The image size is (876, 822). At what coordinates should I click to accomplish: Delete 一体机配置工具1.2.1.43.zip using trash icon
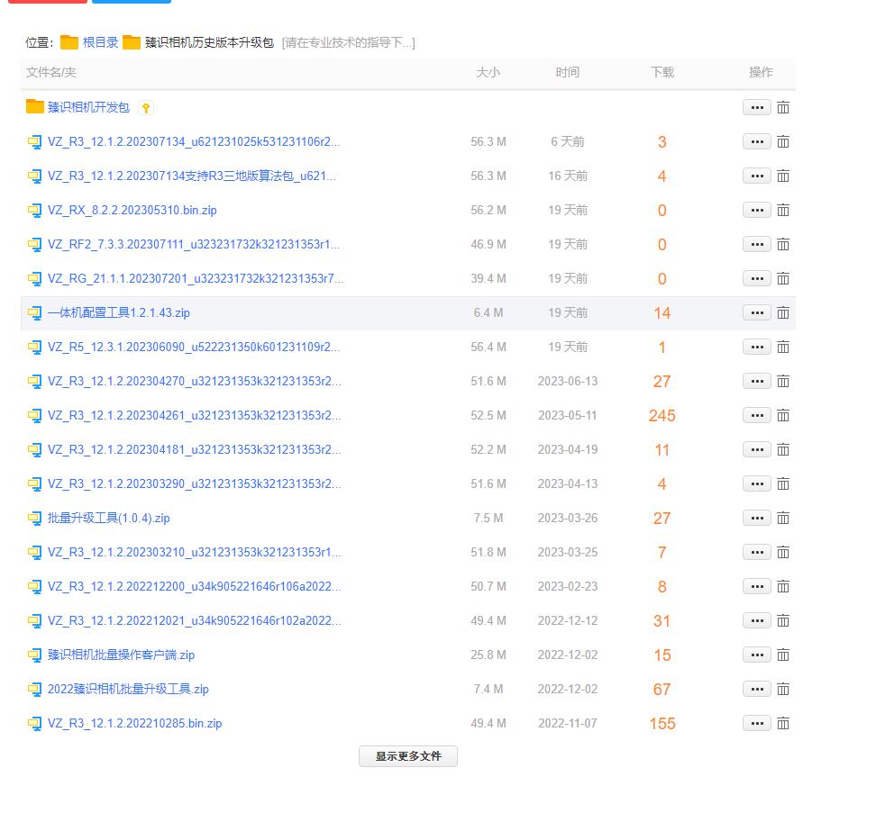[783, 313]
